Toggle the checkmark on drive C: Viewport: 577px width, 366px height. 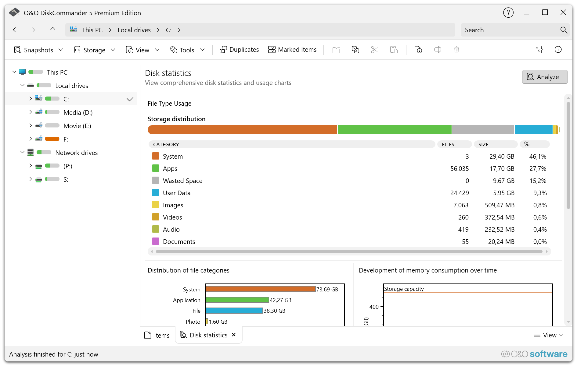coord(130,99)
